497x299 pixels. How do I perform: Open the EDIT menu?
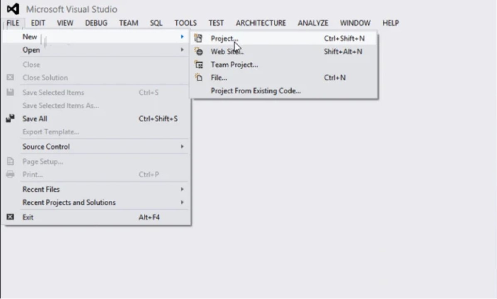[x=38, y=23]
